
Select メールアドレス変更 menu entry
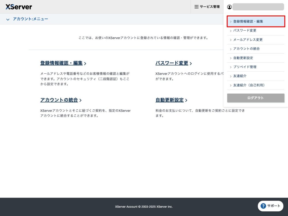coord(248,40)
